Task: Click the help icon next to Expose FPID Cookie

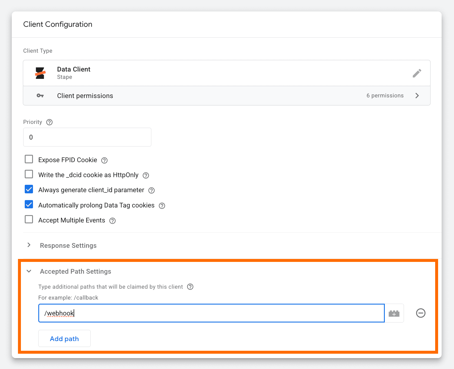Action: 104,160
